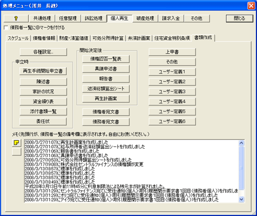Enable 債務者一覧に◎マークを付ける checkbox

(6, 28)
